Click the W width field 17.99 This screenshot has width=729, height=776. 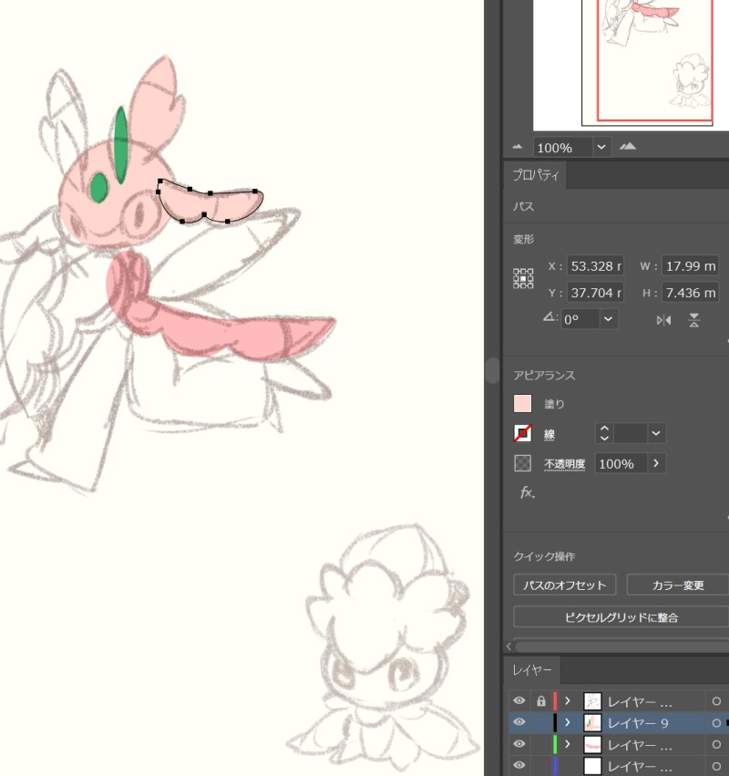690,266
